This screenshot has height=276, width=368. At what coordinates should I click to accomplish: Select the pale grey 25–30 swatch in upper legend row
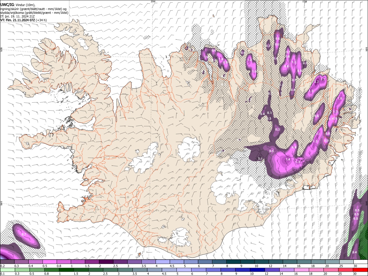click(x=346, y=262)
